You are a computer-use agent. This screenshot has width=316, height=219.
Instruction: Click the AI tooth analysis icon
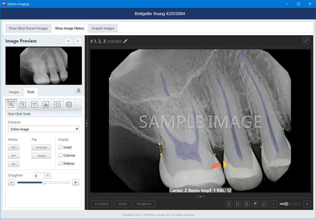click(x=229, y=204)
